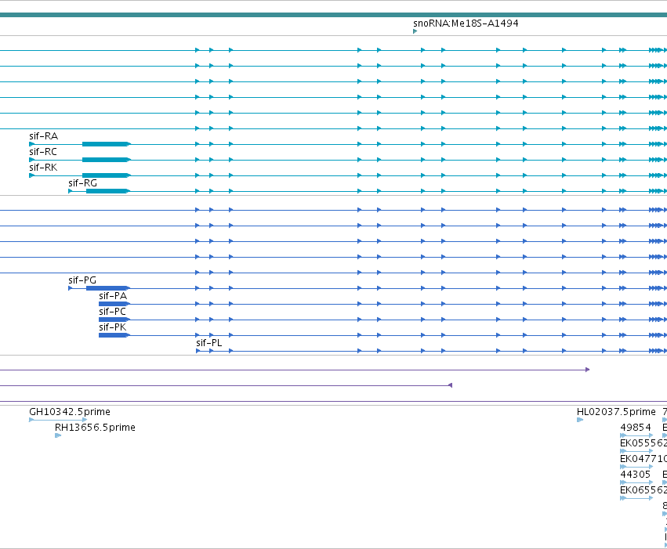The height and width of the screenshot is (549, 667).
Task: Click the sif-PC protein label
Action: [x=112, y=312]
